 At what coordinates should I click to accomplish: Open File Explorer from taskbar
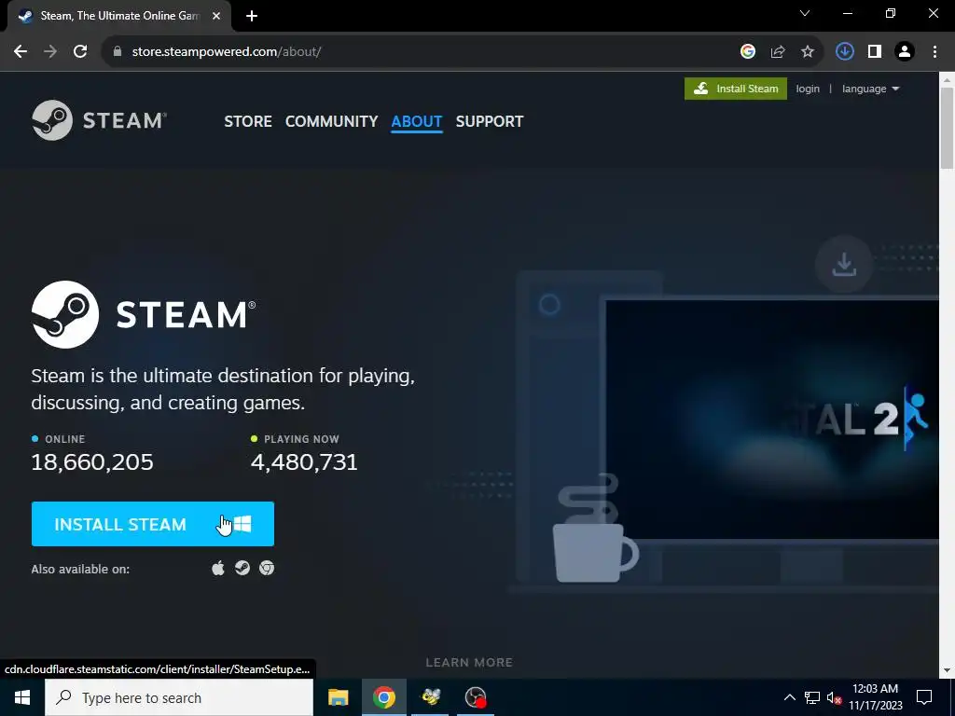point(338,697)
